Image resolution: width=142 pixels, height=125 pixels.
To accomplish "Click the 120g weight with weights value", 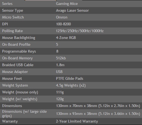I will [60, 99].
